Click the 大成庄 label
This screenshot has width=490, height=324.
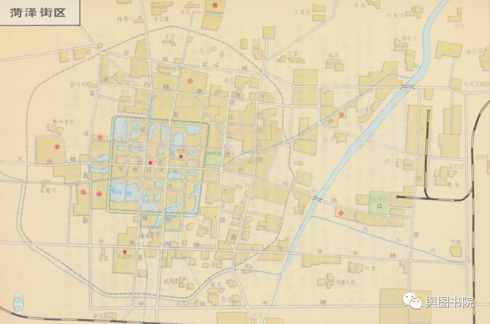point(471,84)
